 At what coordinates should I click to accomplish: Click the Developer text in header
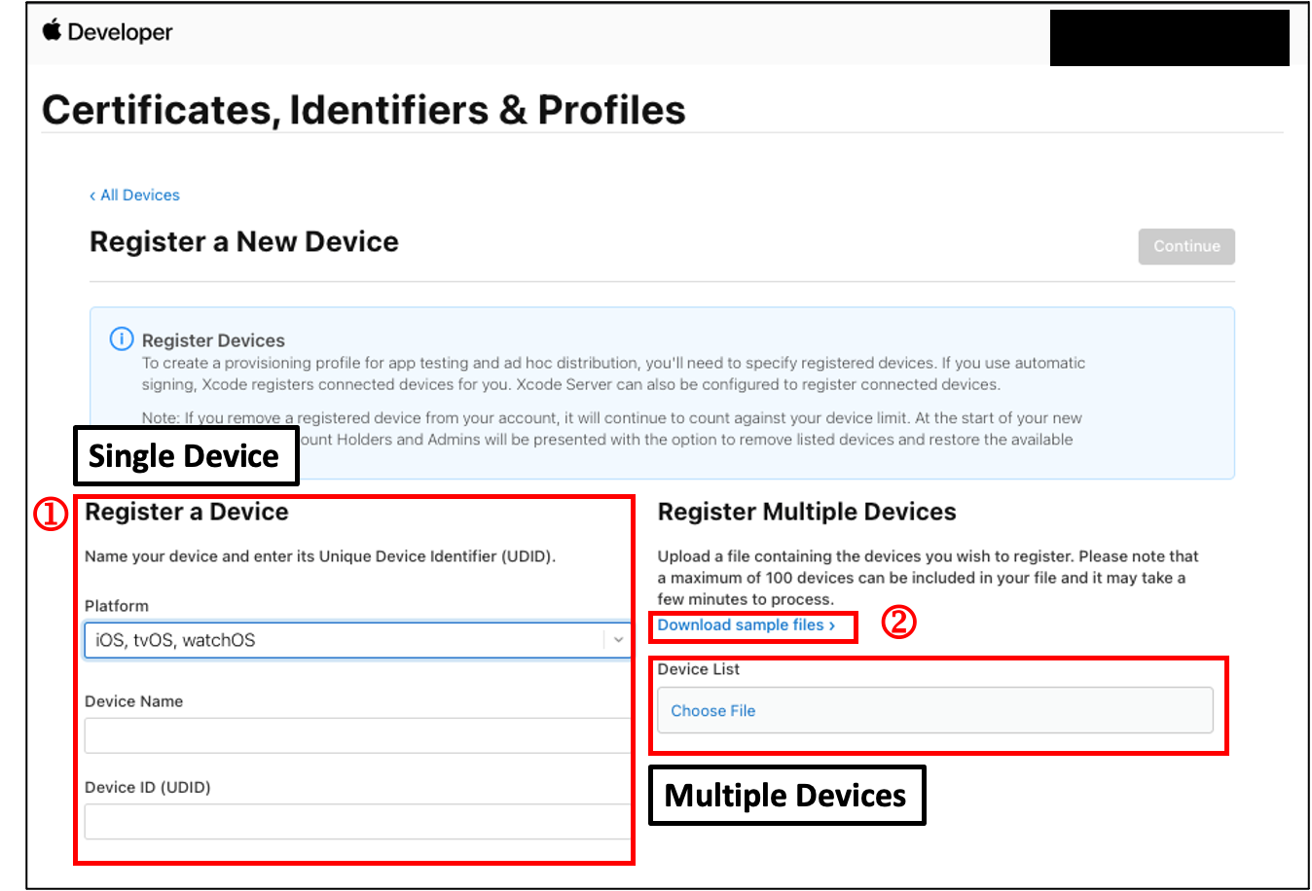coord(120,32)
